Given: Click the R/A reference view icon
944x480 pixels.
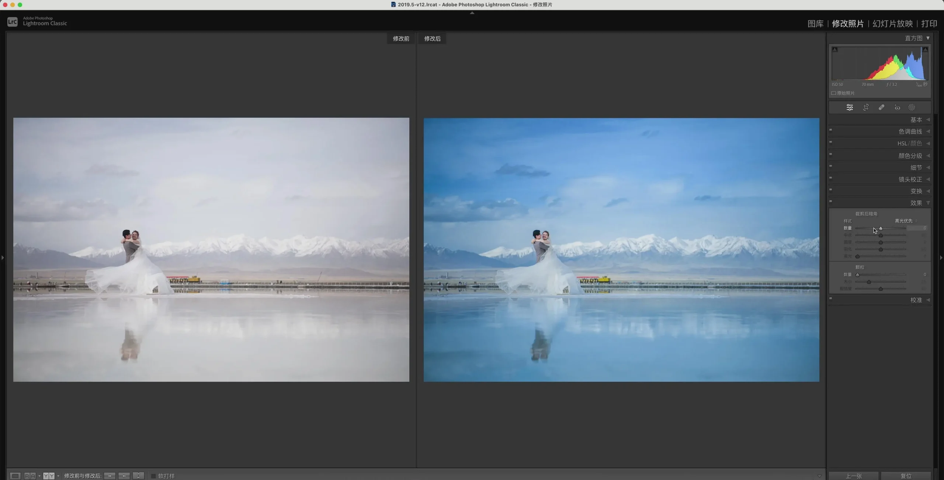Looking at the screenshot, I should pyautogui.click(x=30, y=476).
